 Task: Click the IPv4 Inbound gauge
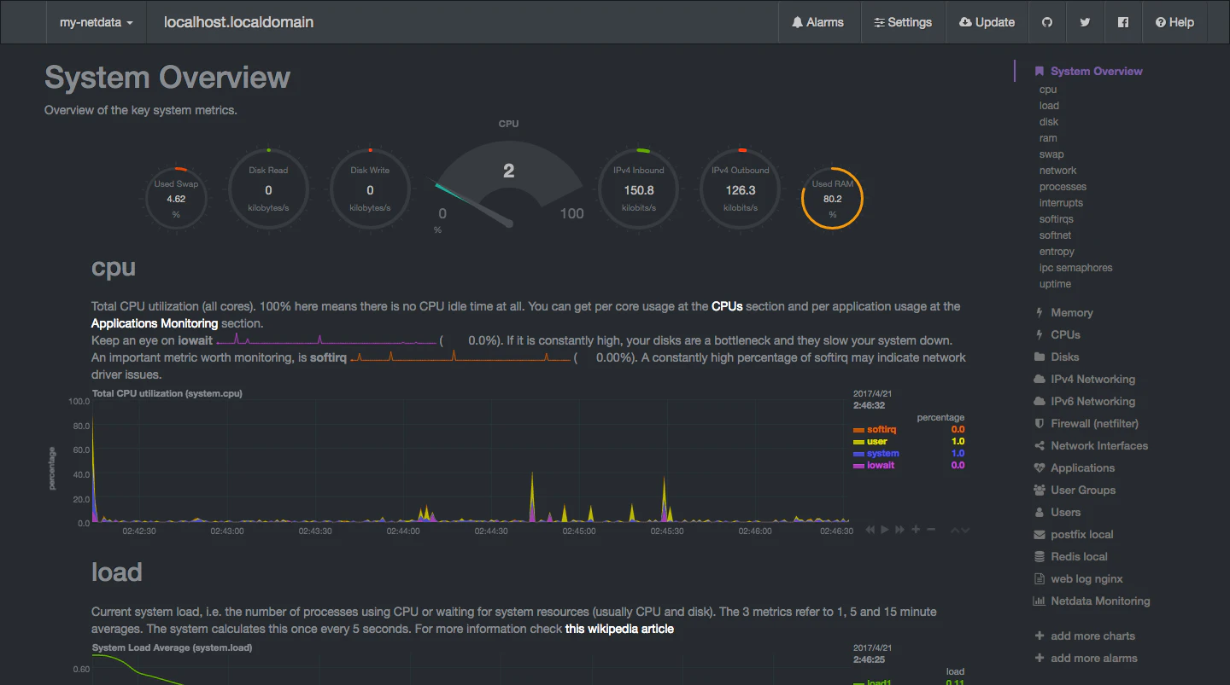[x=639, y=190]
